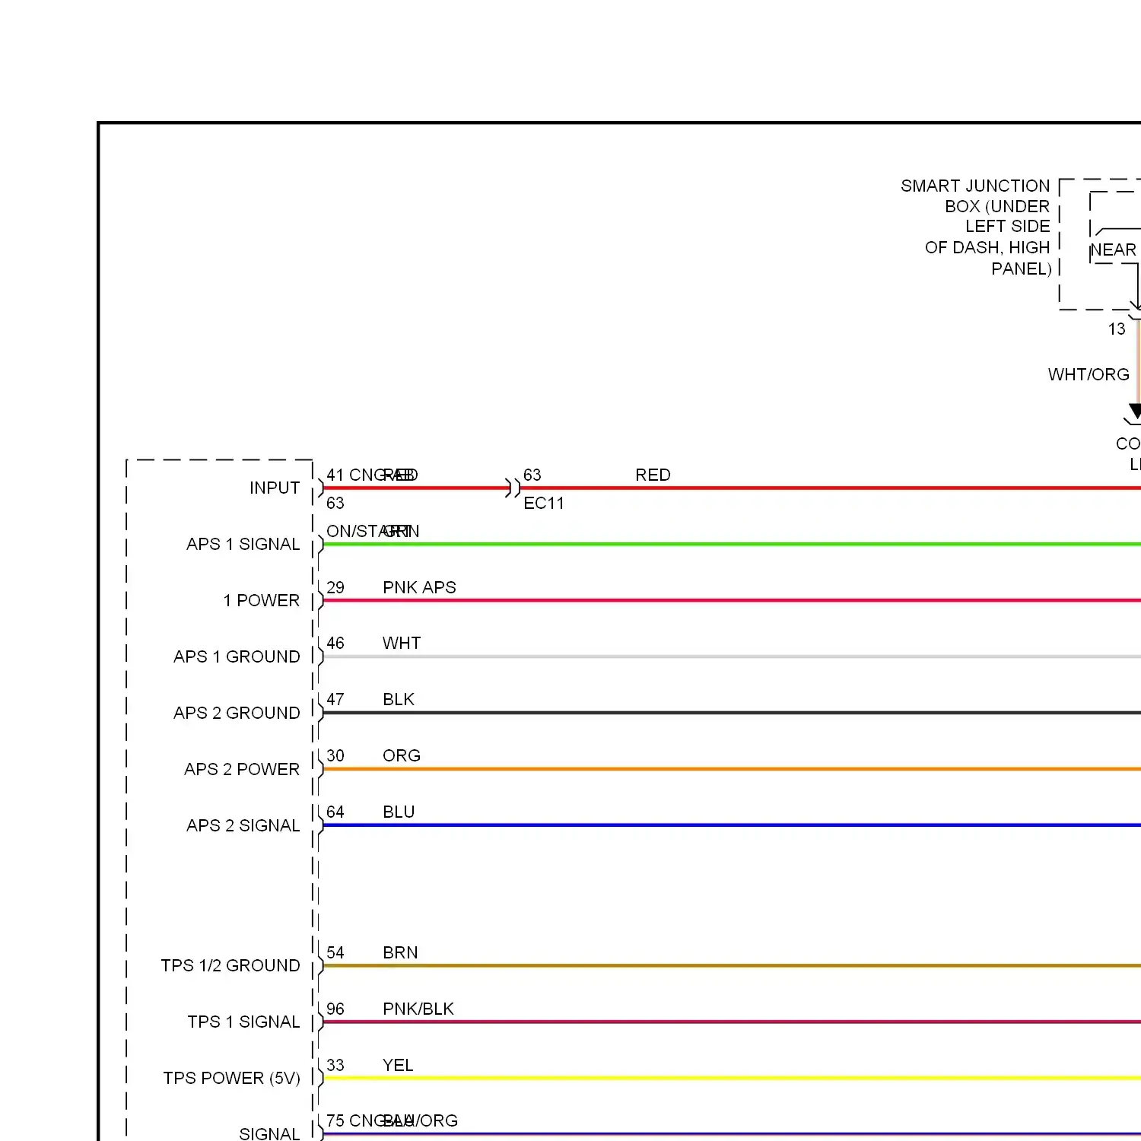The width and height of the screenshot is (1141, 1141).
Task: Click the PNK/BLK wire label at pin 96
Action: click(418, 1009)
